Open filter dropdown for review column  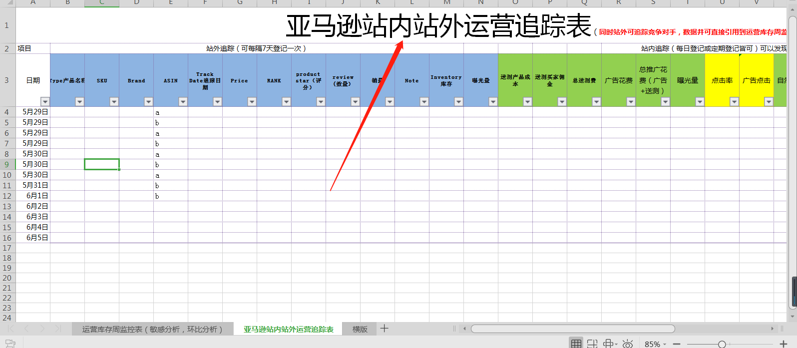coord(355,102)
